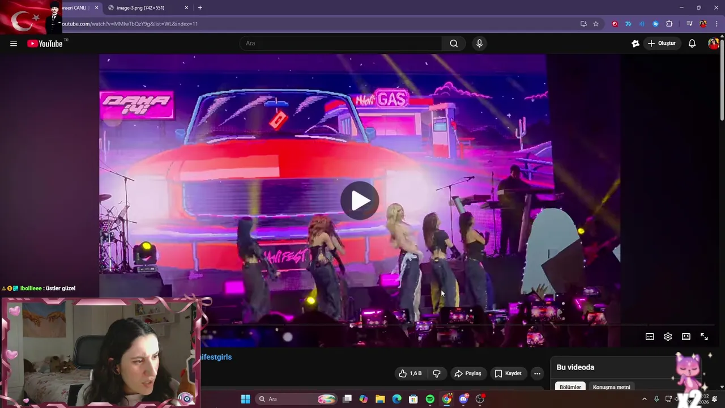
Task: Open Microsoft Edge from the taskbar
Action: click(397, 399)
